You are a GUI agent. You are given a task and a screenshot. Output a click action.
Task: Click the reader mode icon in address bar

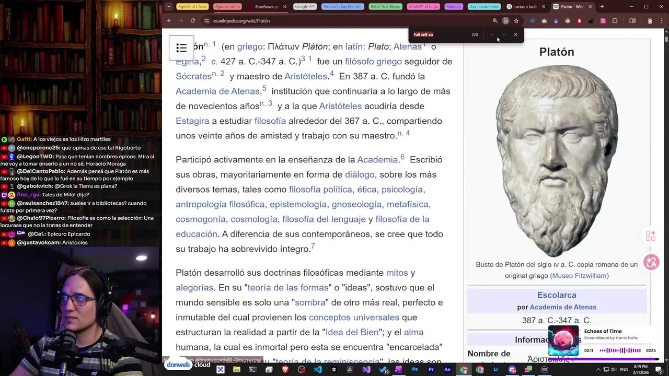pyautogui.click(x=505, y=21)
